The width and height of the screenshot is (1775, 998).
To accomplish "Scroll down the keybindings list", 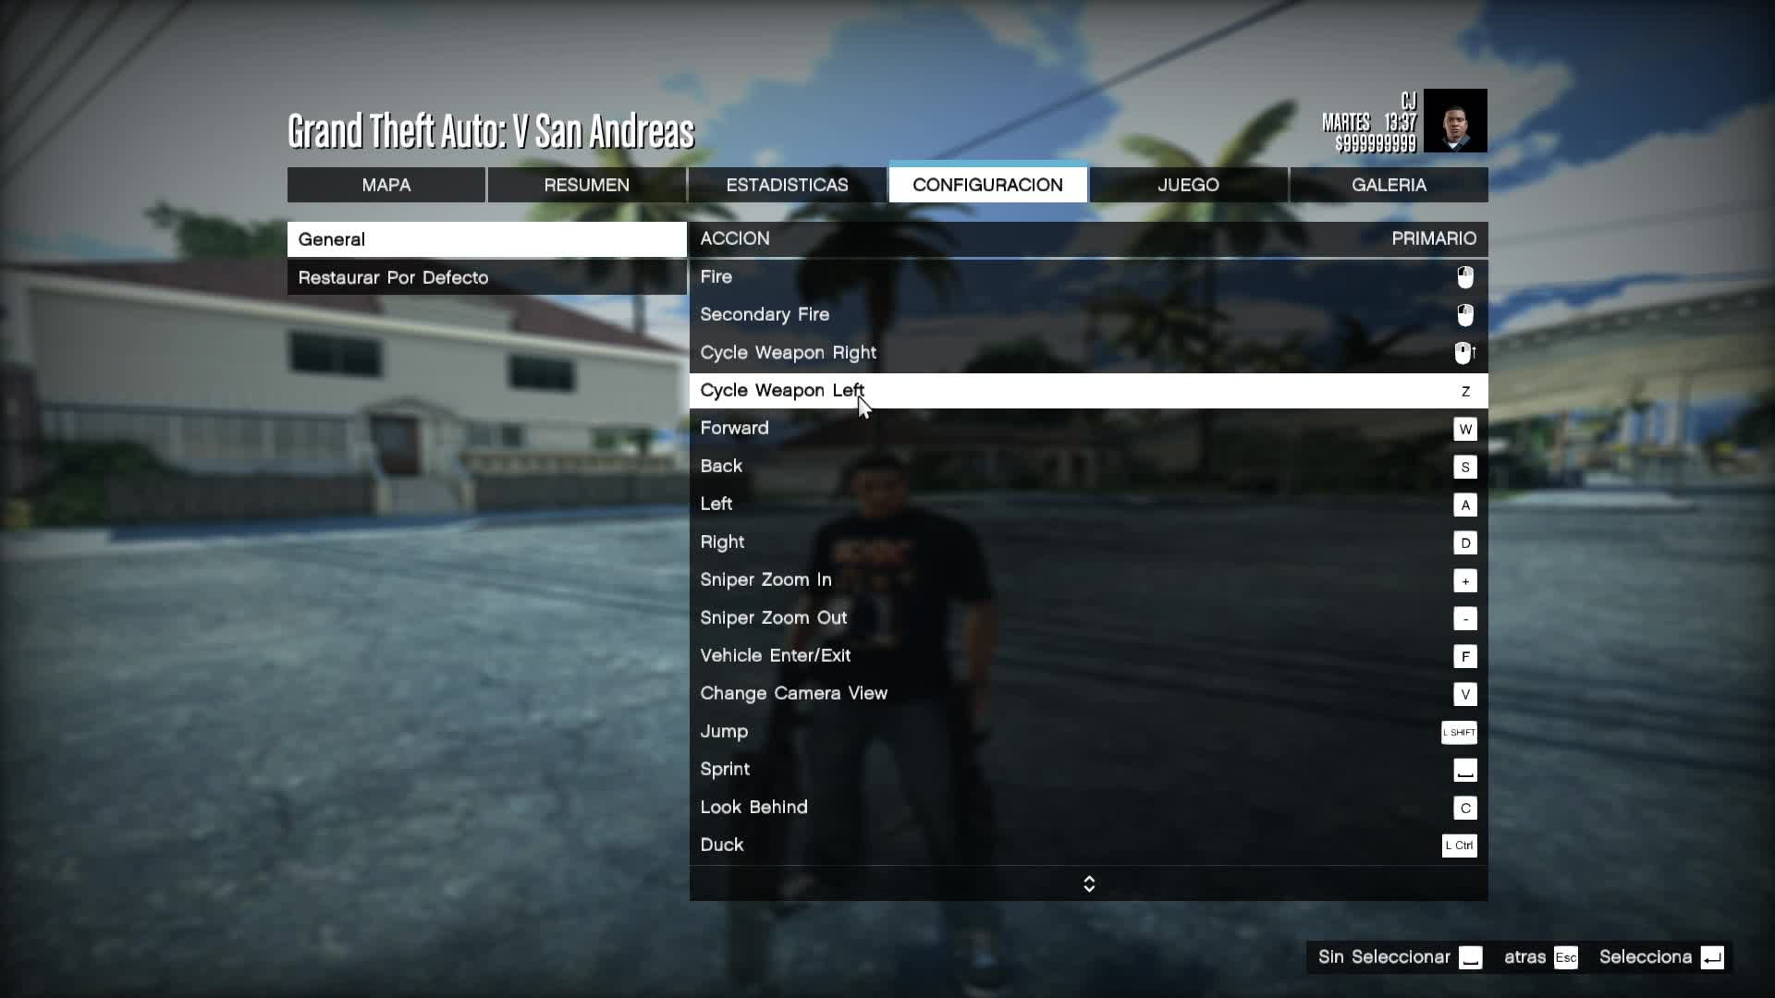I will pos(1089,888).
